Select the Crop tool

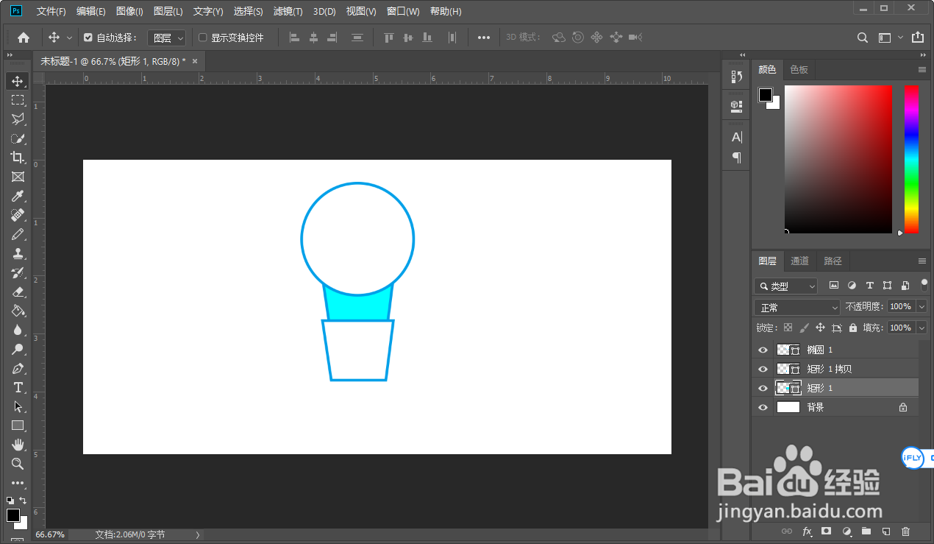tap(18, 158)
